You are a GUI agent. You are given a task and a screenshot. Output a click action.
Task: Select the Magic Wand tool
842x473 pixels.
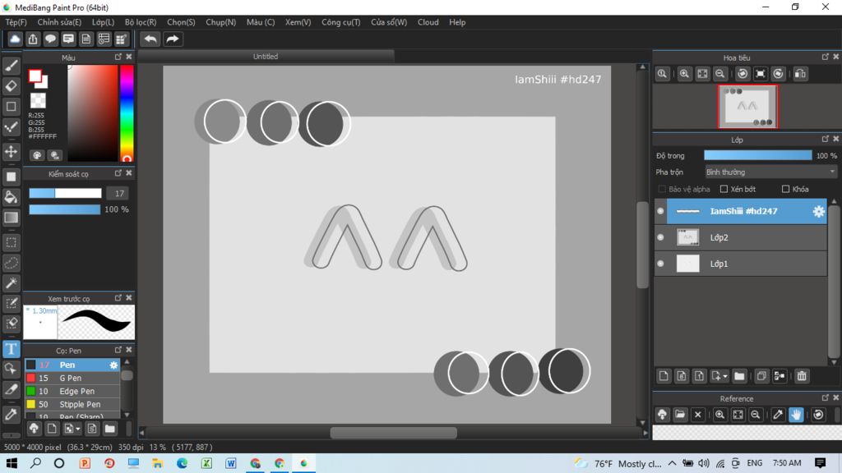[12, 283]
